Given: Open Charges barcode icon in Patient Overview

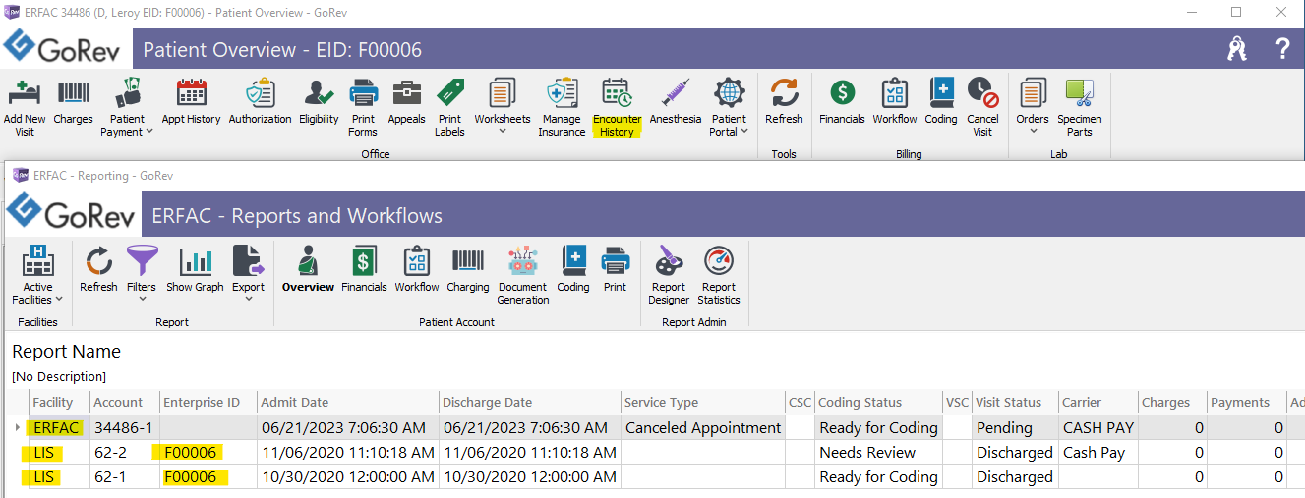Looking at the screenshot, I should pyautogui.click(x=73, y=102).
